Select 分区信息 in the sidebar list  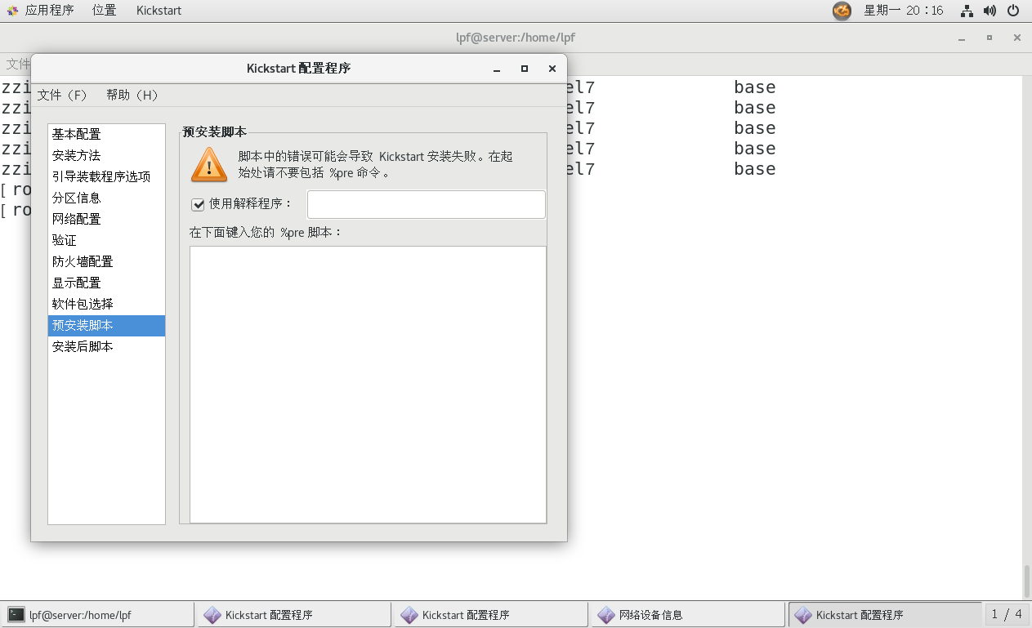(106, 198)
